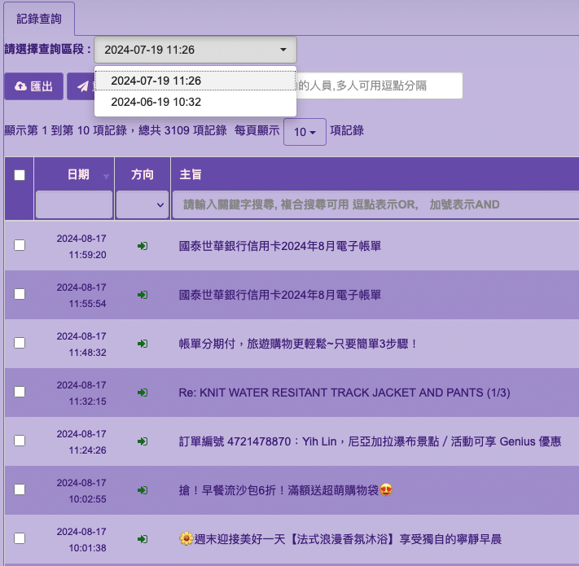This screenshot has height=566, width=579.
Task: Check the row dated 2024-08-17 10:01:38
Action: [20, 538]
